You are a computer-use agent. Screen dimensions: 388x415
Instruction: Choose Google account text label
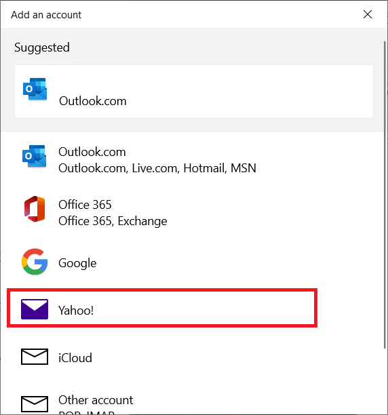(x=77, y=263)
